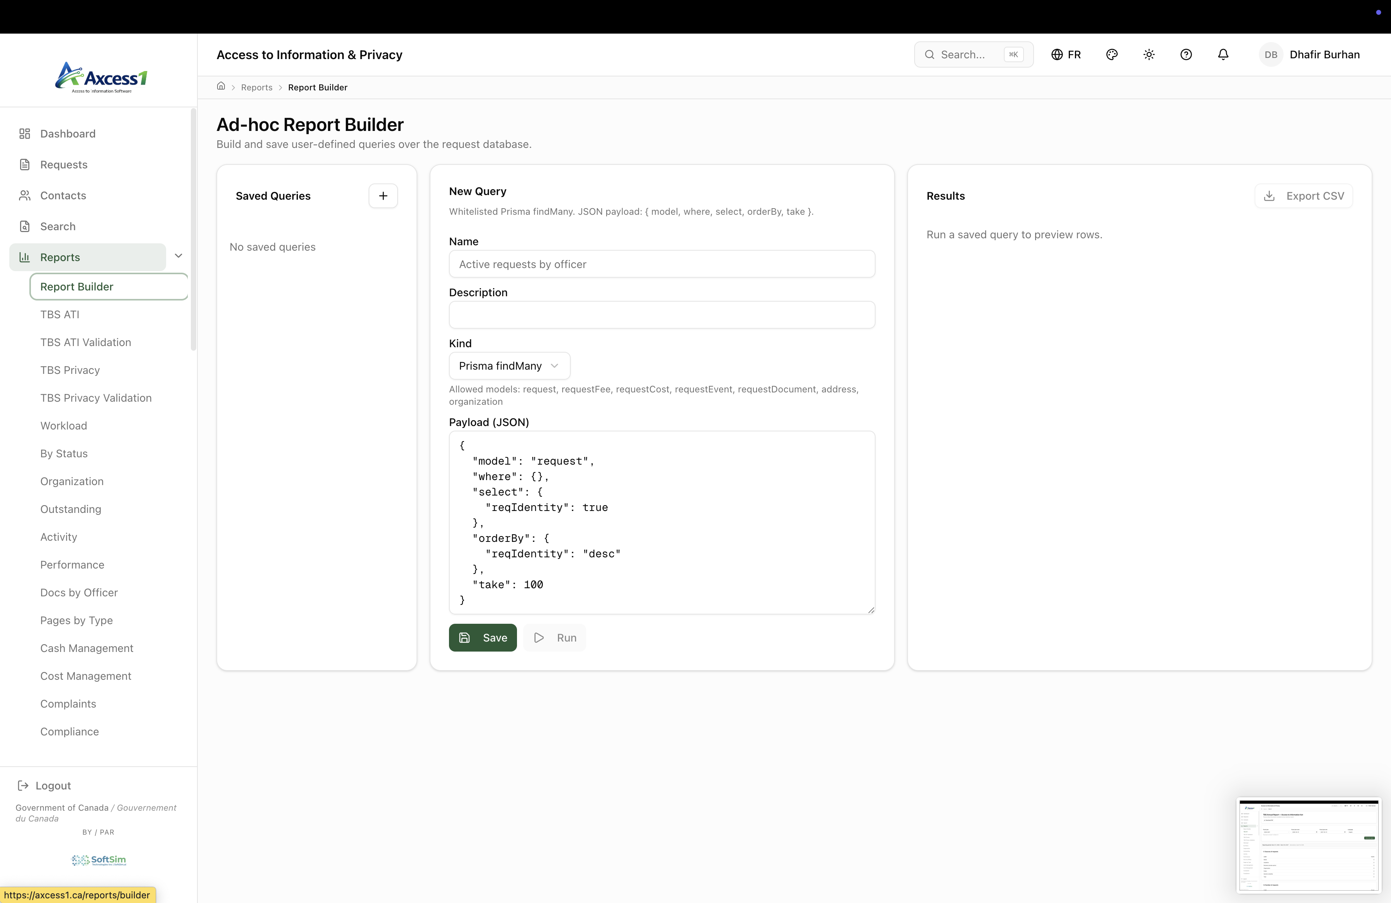Open notifications bell icon
Viewport: 1391px width, 903px height.
[1223, 54]
